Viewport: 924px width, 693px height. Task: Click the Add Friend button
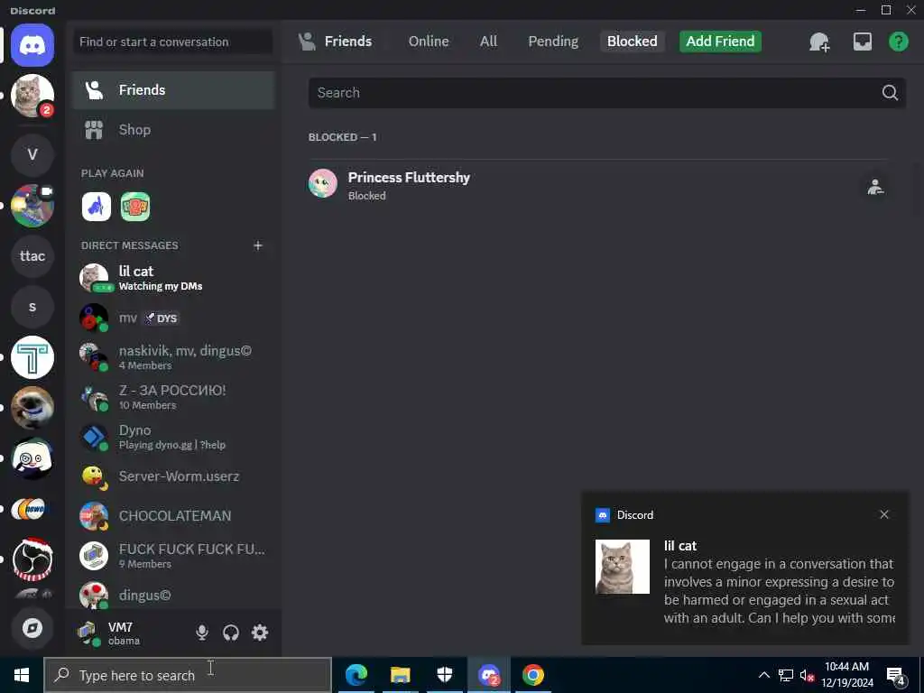click(x=720, y=42)
